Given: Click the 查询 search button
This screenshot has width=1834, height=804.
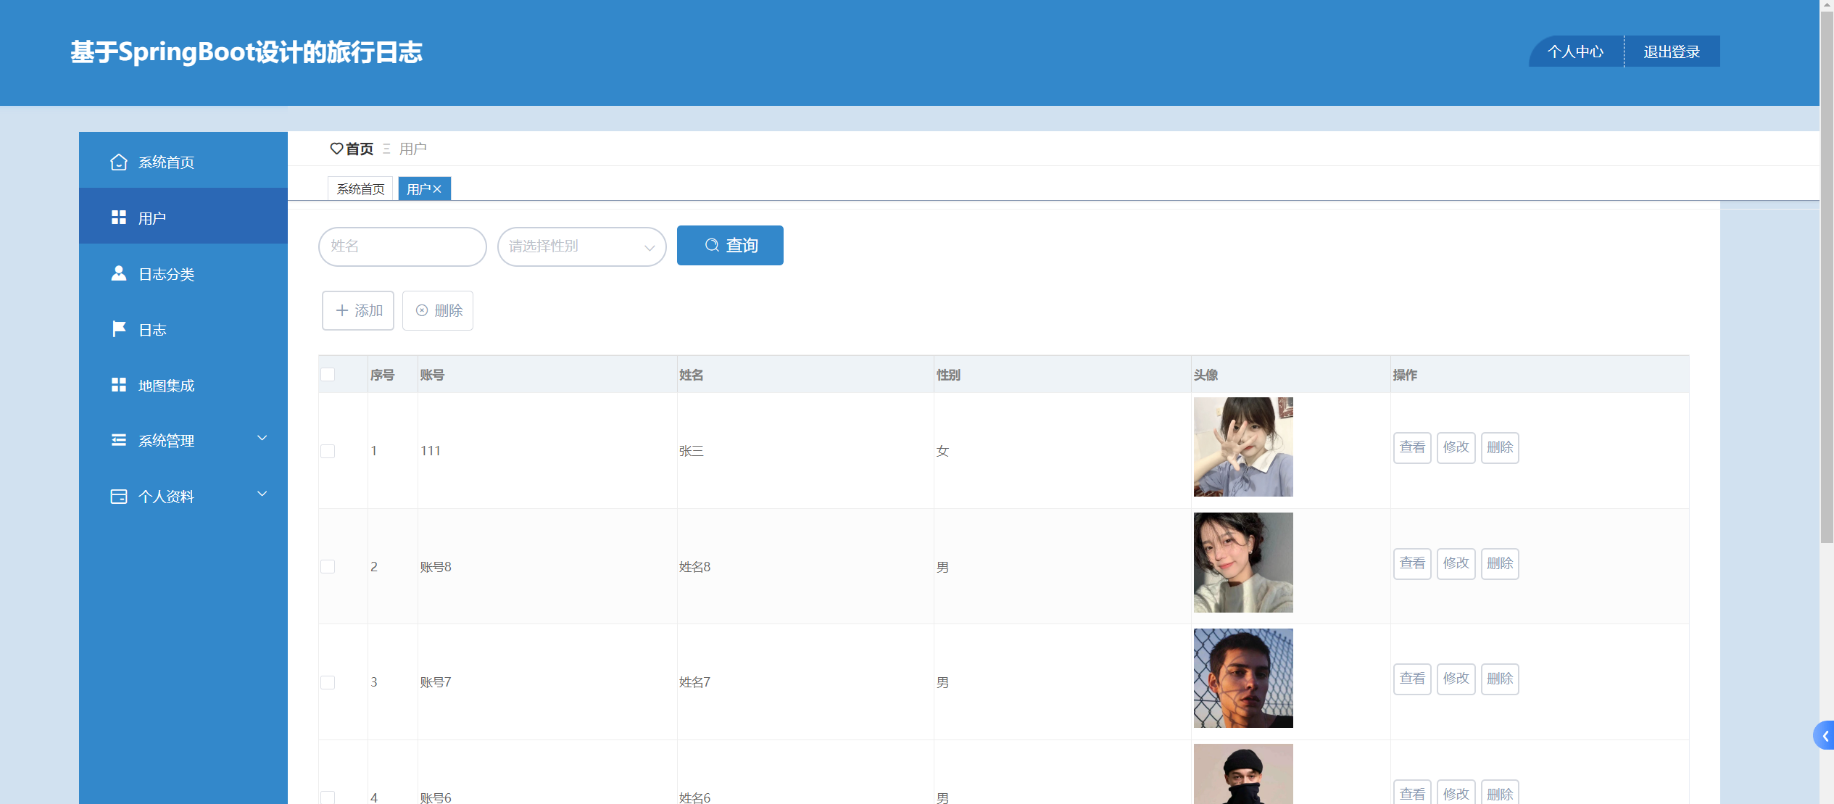Looking at the screenshot, I should tap(730, 246).
